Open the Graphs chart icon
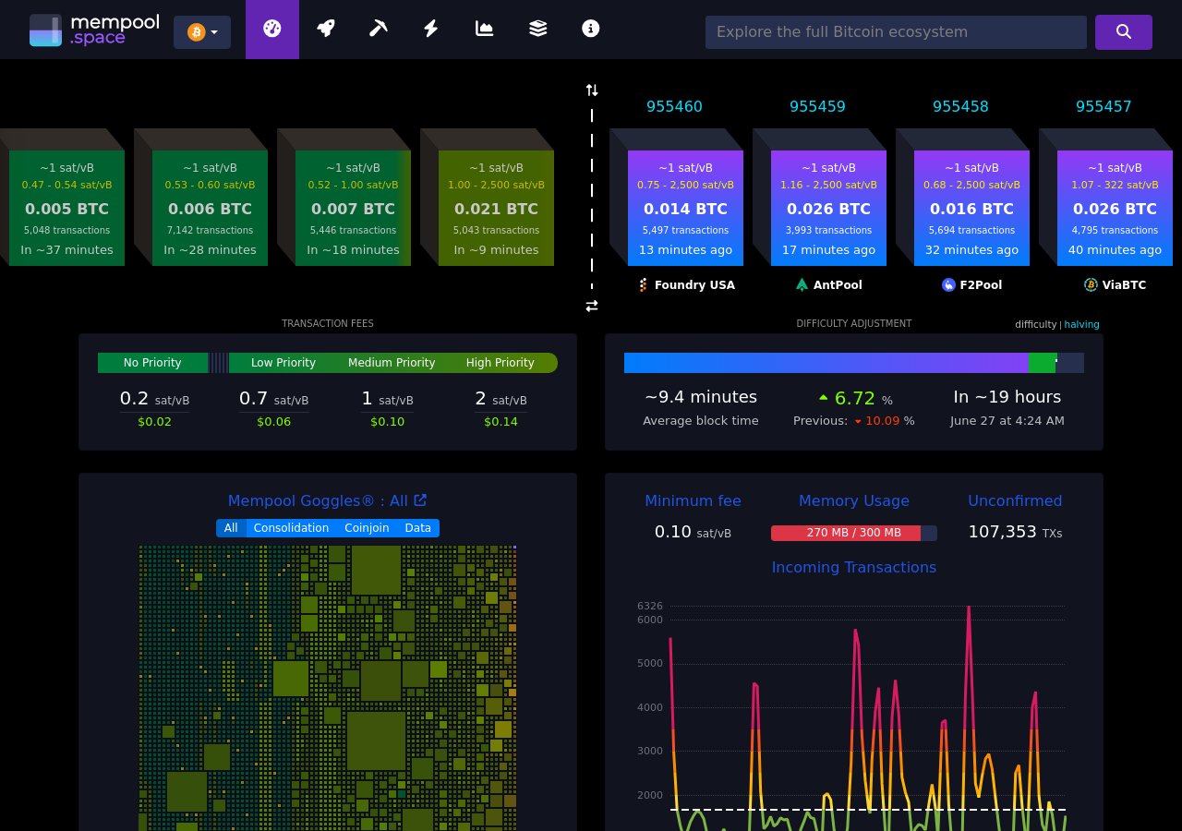The image size is (1182, 831). 485,30
